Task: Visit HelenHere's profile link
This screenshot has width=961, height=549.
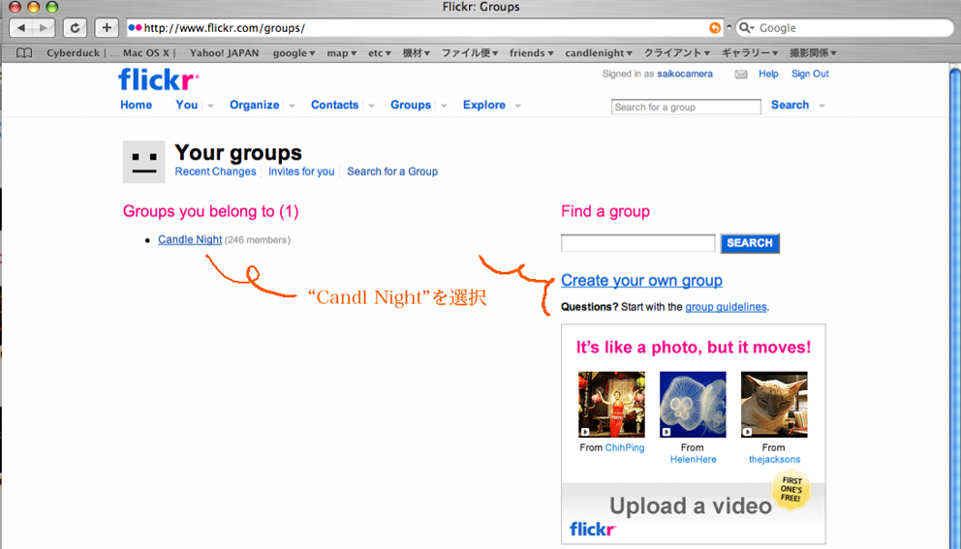Action: click(694, 460)
